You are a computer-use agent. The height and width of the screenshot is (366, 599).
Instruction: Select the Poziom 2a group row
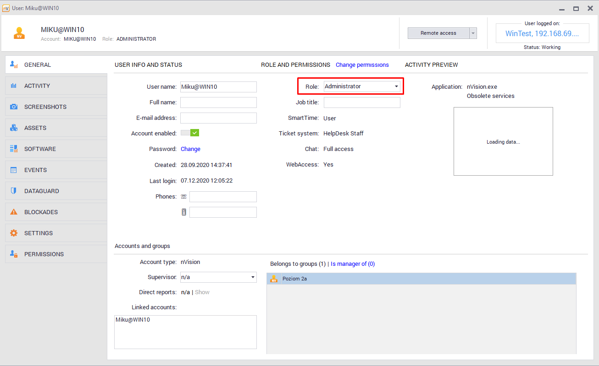[x=421, y=279]
